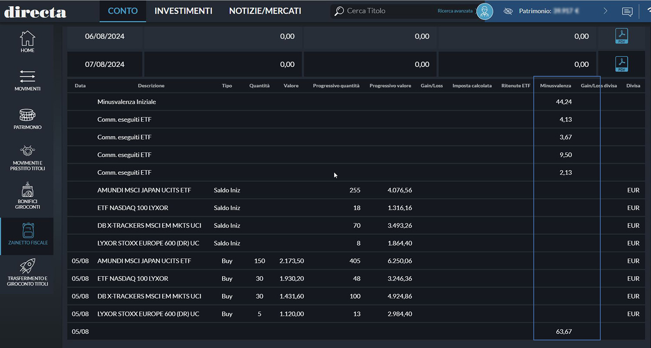Click the 63,67 total minusvalenza
The height and width of the screenshot is (348, 651).
tap(564, 332)
